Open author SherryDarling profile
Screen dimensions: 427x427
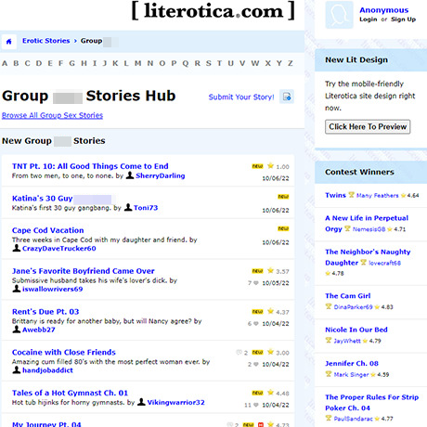tap(161, 175)
